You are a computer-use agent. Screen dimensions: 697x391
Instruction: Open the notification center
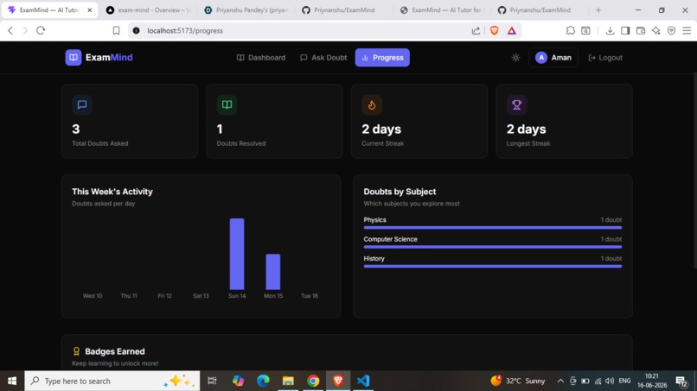pos(682,381)
